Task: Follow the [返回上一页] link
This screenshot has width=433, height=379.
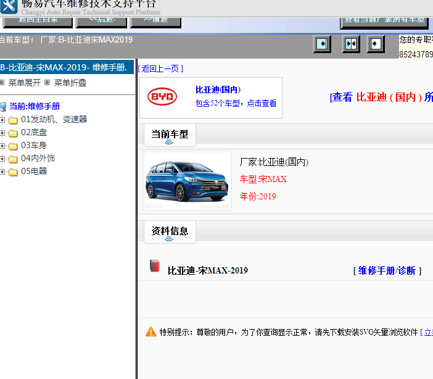Action: (160, 69)
